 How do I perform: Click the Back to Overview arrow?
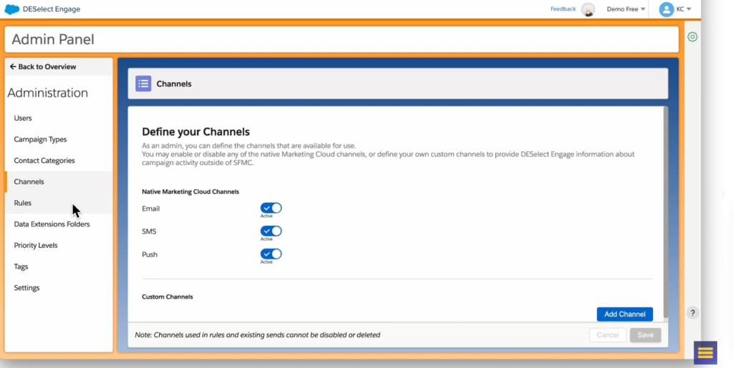pos(13,66)
